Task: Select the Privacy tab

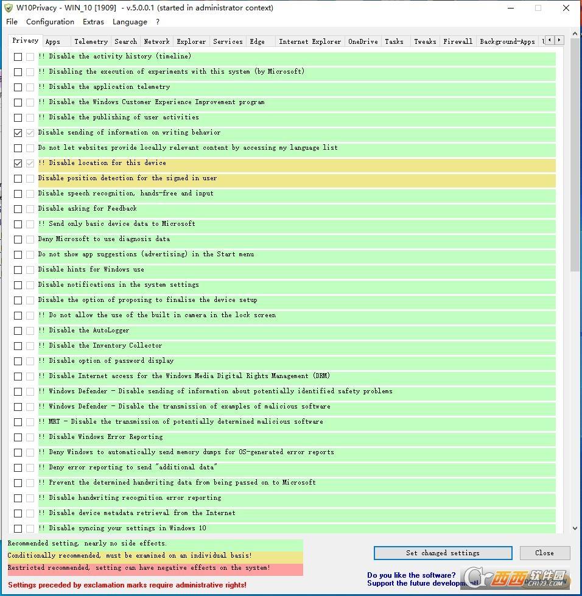Action: (x=25, y=40)
